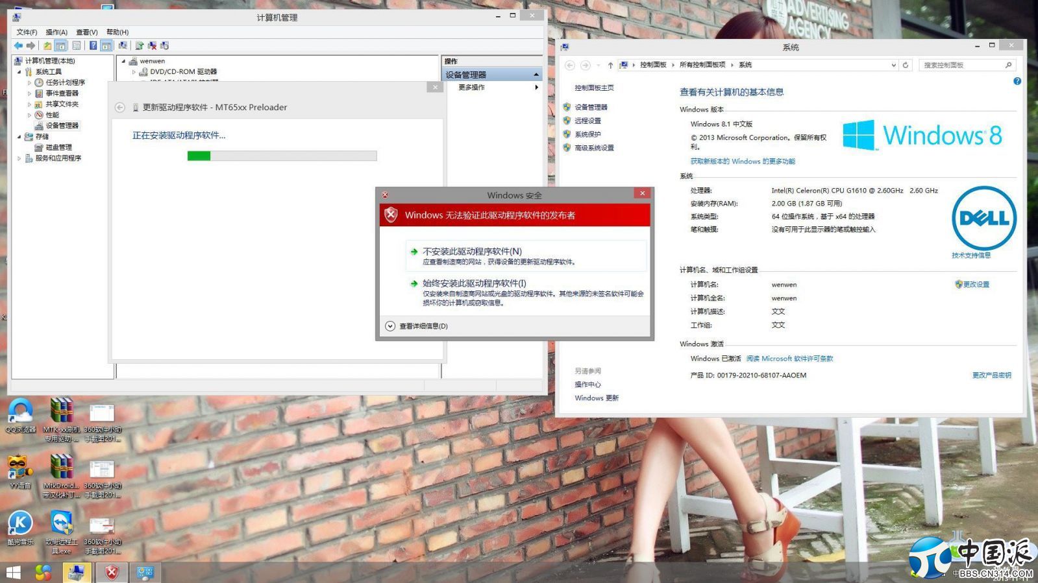Click 更改产品密钥 link
Screen dimensions: 1038x583
[x=991, y=375]
